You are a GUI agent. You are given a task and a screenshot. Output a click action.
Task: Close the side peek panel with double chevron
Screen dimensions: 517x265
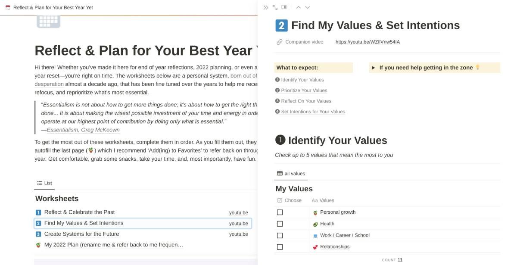point(266,7)
